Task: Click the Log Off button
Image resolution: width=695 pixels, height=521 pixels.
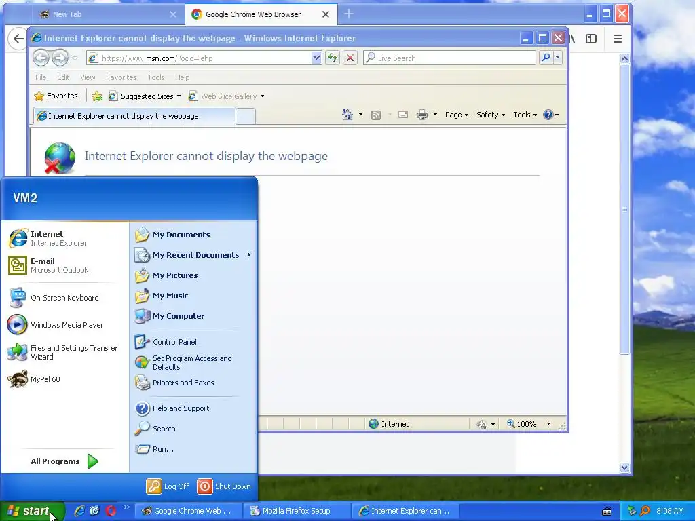Action: click(168, 486)
